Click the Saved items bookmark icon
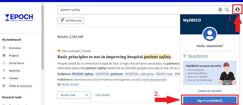Screen dimensions: 243x105 tap(4, 63)
